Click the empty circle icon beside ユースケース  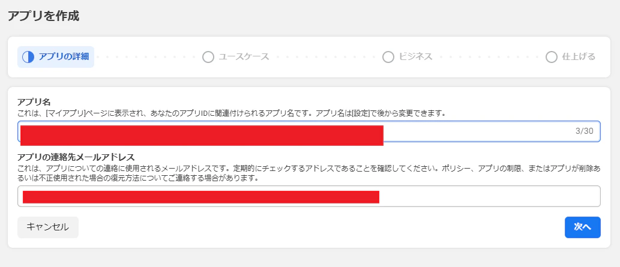coord(208,57)
